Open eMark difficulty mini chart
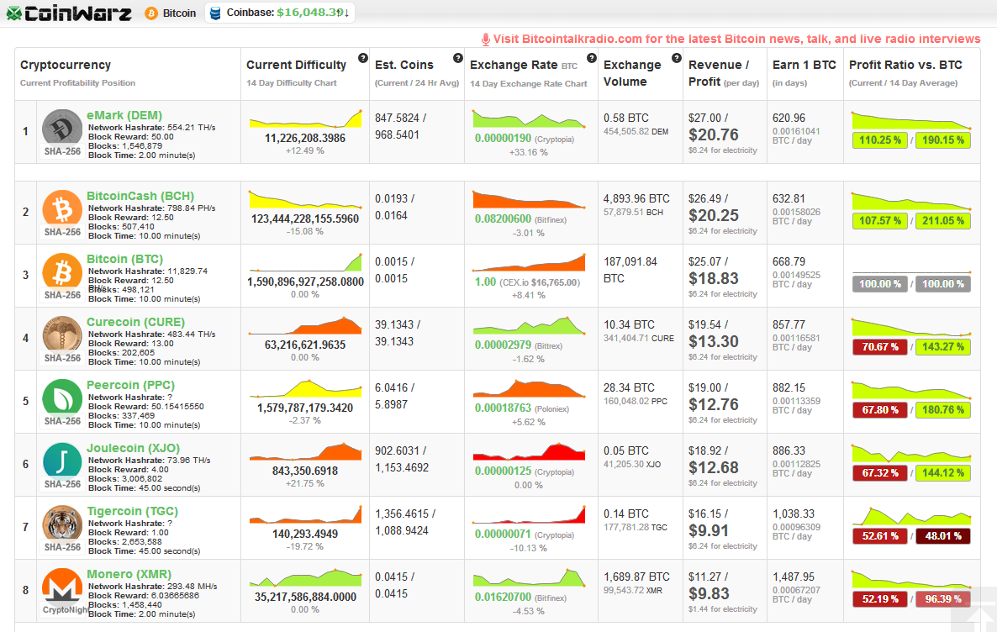 tap(305, 118)
